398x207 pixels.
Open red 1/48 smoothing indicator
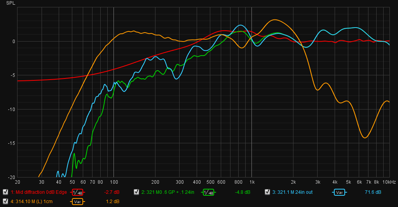pyautogui.click(x=77, y=192)
